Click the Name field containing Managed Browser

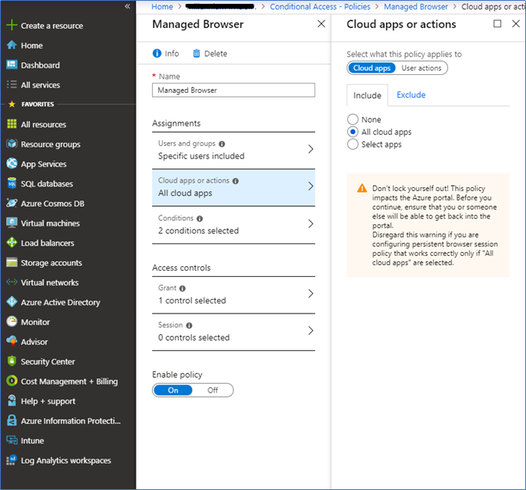(x=233, y=91)
